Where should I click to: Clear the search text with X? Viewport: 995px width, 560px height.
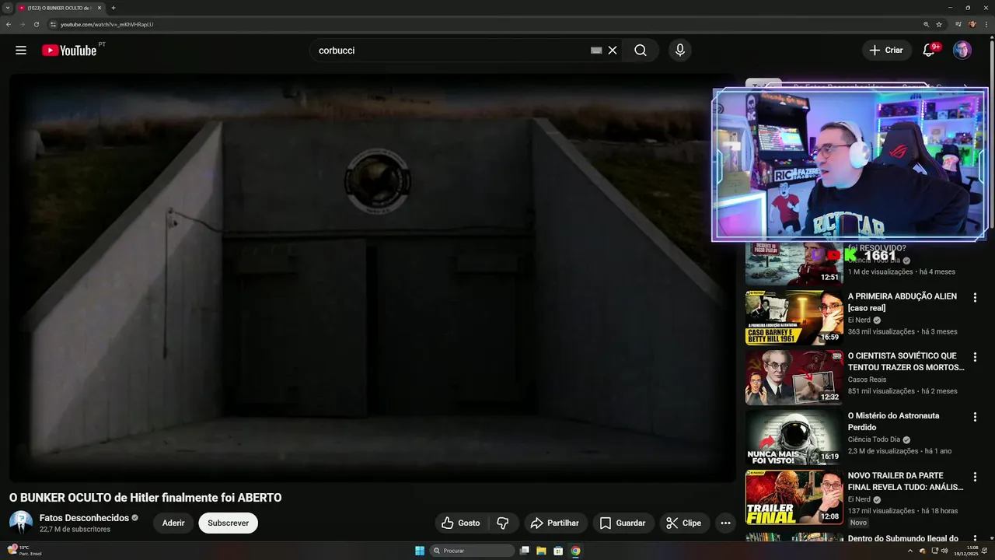613,51
